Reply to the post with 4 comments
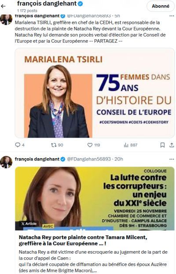176x274 pixels. coord(19,145)
